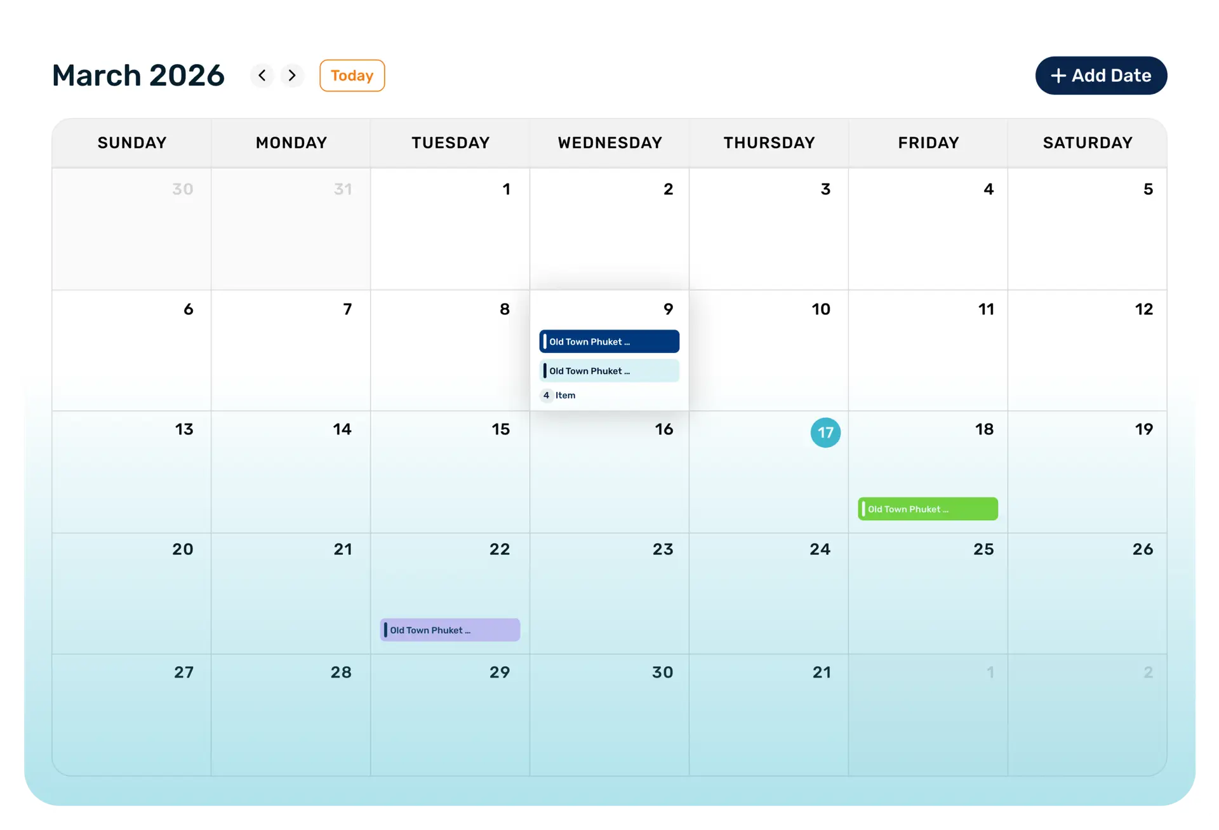Select date 1 of March
The height and width of the screenshot is (830, 1219).
click(506, 189)
